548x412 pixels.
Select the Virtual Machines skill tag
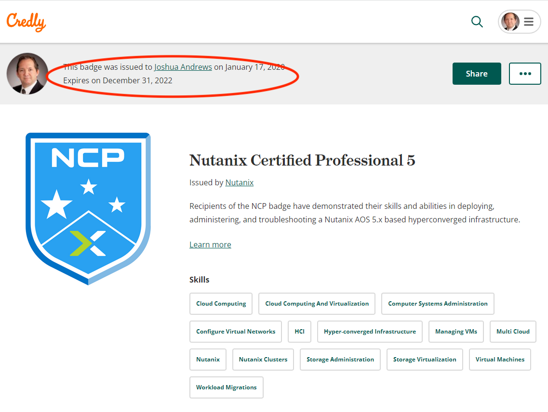[500, 360]
